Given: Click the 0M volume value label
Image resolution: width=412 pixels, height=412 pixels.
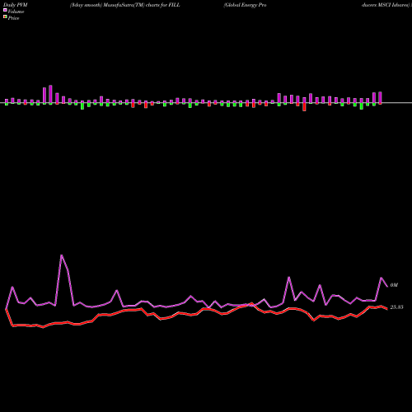Looking at the screenshot, I should point(394,285).
